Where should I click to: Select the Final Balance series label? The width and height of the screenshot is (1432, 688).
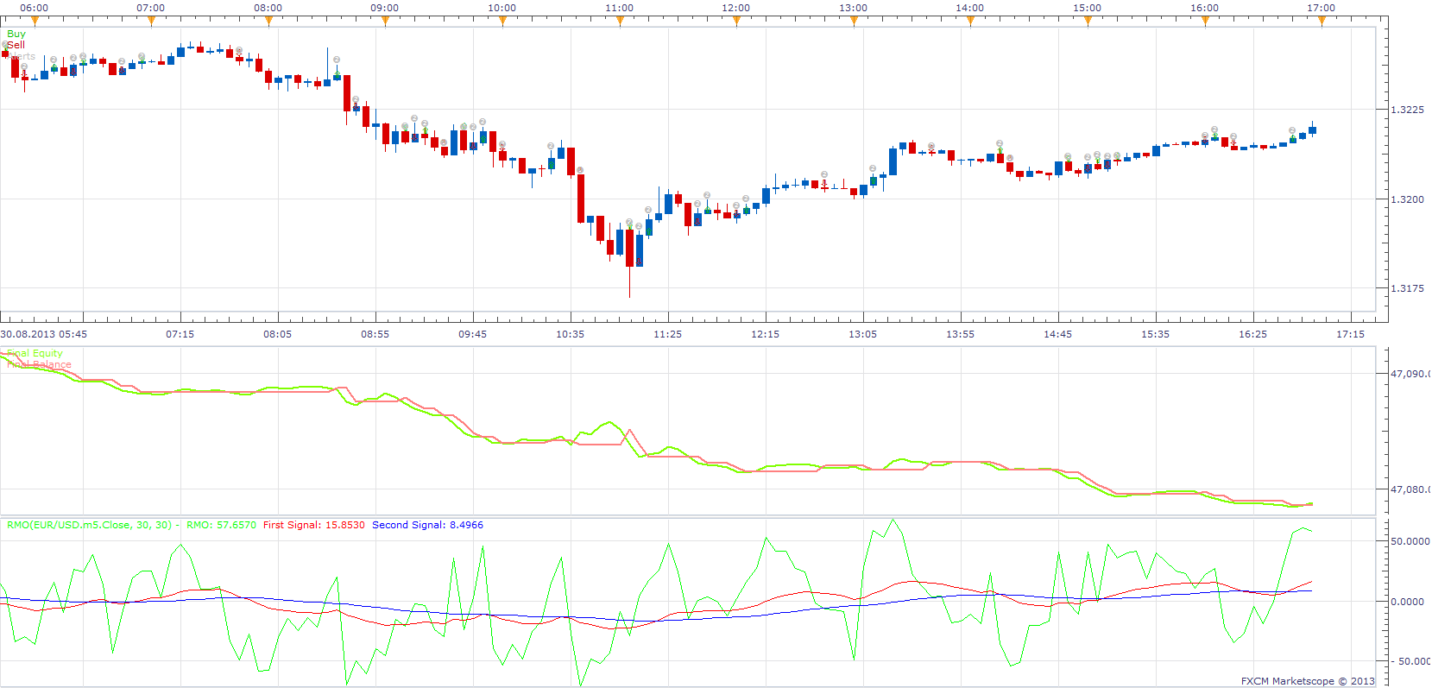coord(39,364)
